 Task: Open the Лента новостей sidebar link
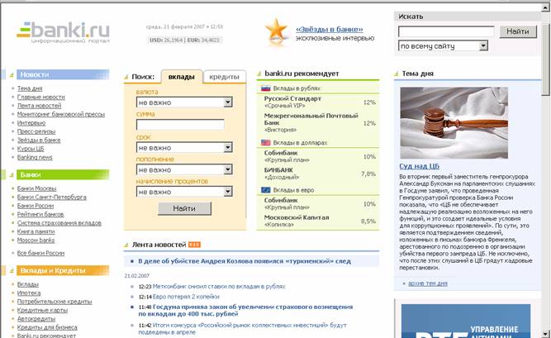tap(39, 106)
